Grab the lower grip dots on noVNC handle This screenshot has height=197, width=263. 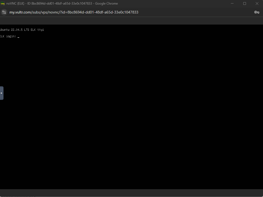pyautogui.click(x=1, y=97)
